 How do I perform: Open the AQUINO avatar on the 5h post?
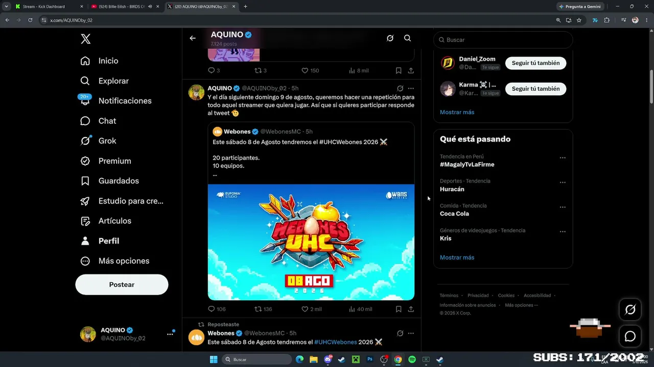point(196,92)
